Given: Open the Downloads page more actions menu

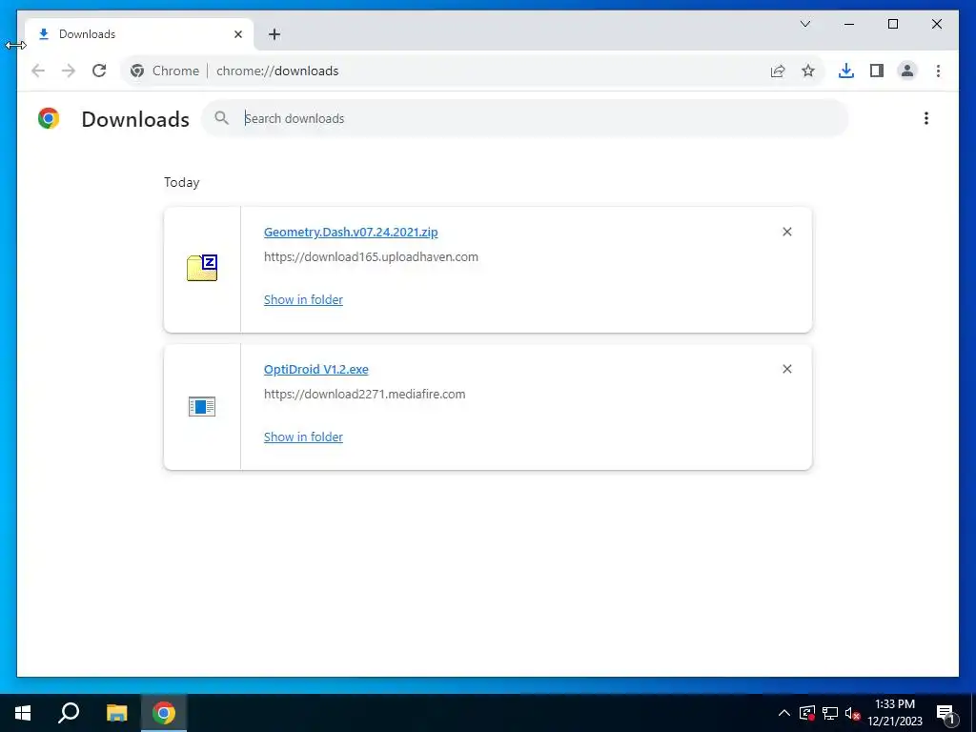Looking at the screenshot, I should pos(926,118).
